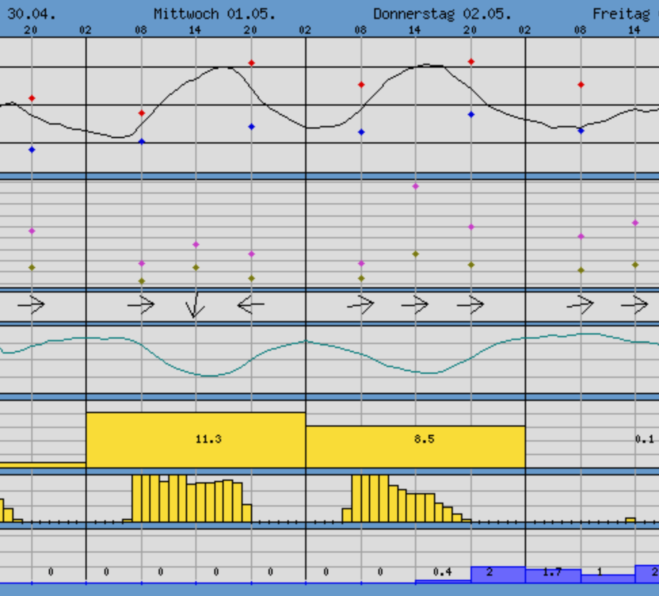Screen dimensions: 659x596
Task: Select the Donnerstag 02.05. day header
Action: click(442, 14)
